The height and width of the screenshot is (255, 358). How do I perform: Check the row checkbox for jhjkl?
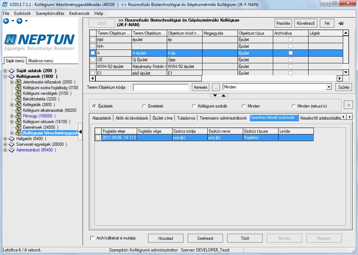93,40
